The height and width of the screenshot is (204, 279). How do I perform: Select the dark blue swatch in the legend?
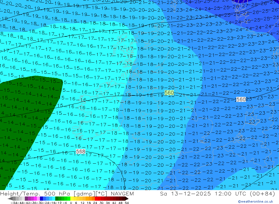pyautogui.click(x=42, y=199)
